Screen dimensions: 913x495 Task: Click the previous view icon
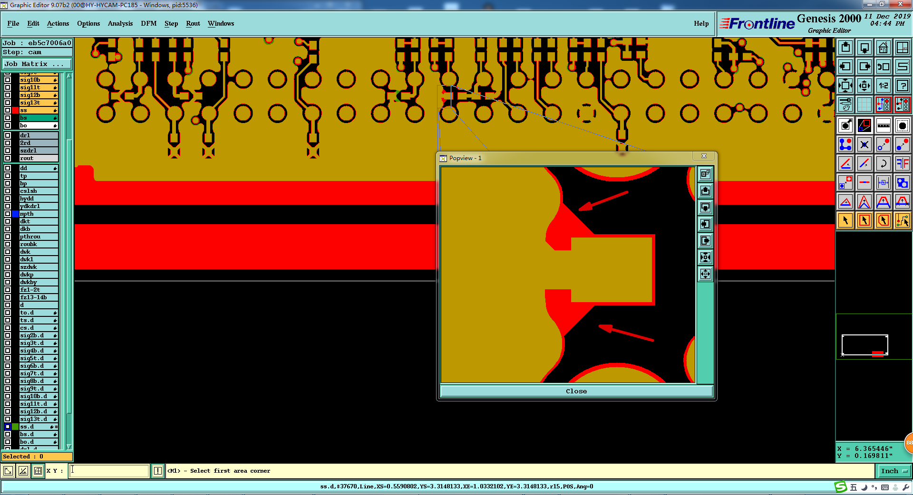click(x=884, y=67)
